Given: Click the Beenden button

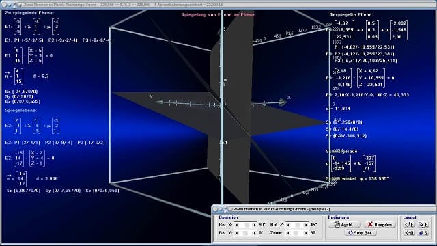Looking at the screenshot, I should click(380, 225).
